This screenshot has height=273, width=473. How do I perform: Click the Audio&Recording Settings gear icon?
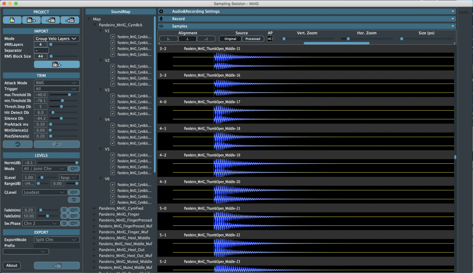tap(161, 12)
